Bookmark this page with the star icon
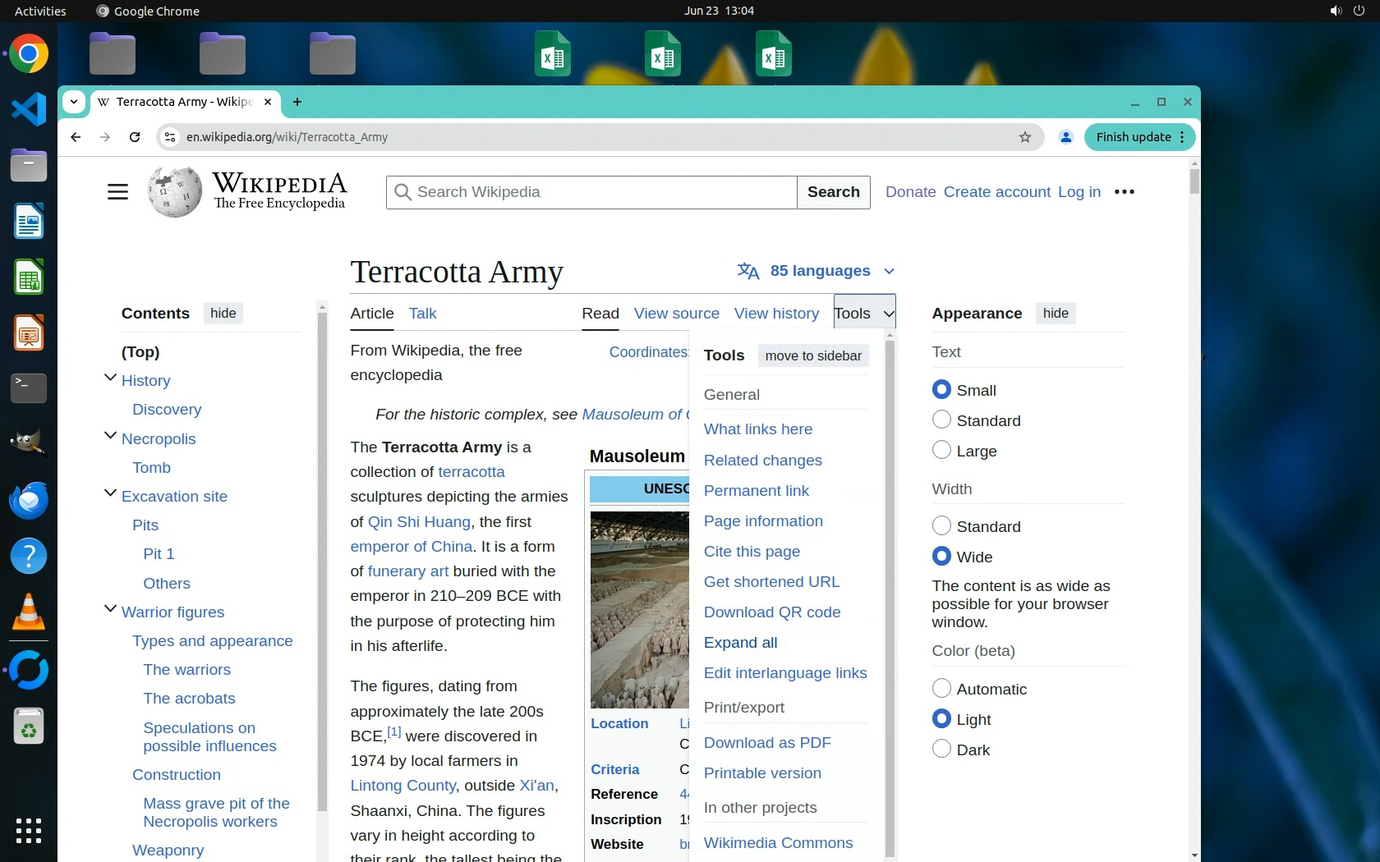 1024,137
